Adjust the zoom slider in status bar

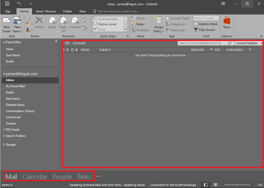[237, 185]
